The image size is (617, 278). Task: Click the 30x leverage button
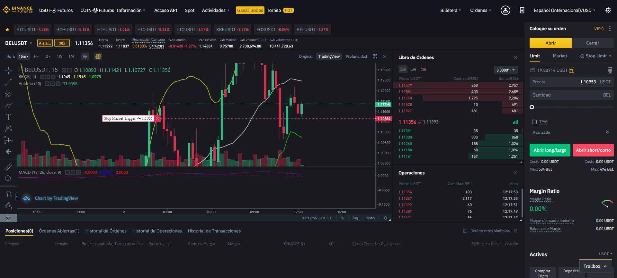tap(62, 43)
